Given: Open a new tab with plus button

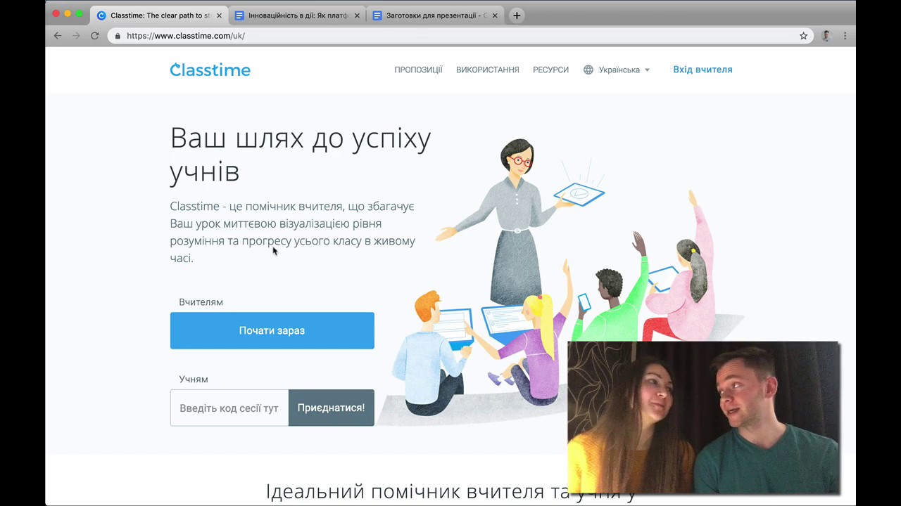Looking at the screenshot, I should coord(517,15).
